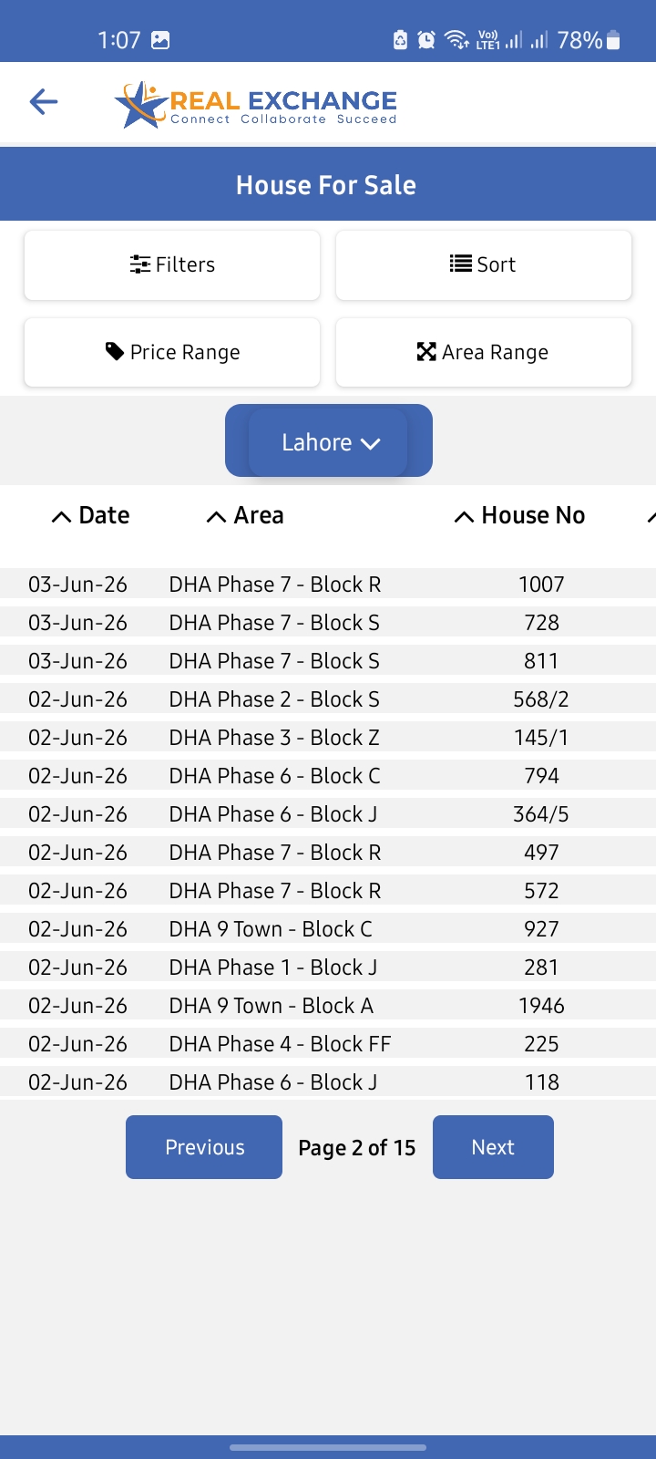Tap the alarm icon in status bar
This screenshot has height=1459, width=656.
[426, 40]
